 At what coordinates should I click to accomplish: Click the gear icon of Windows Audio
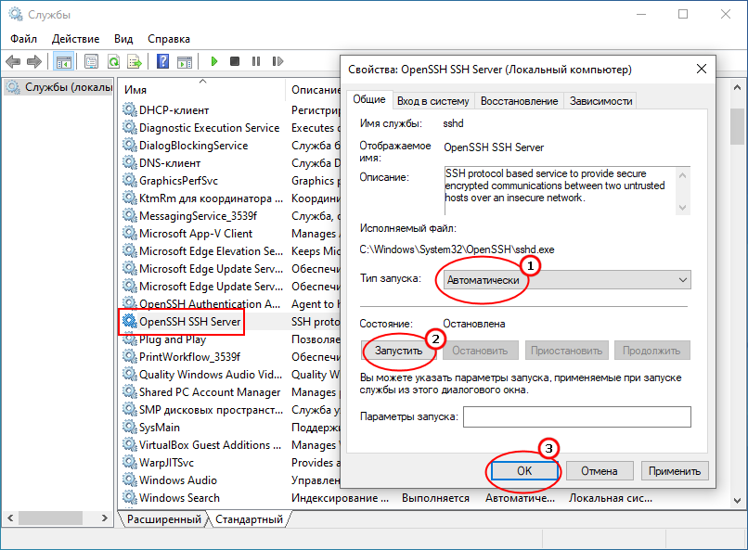pyautogui.click(x=129, y=480)
